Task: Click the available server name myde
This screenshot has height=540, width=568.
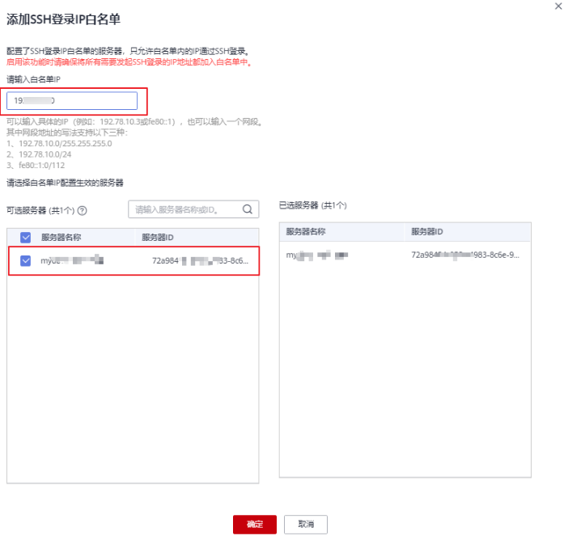Action: point(72,260)
